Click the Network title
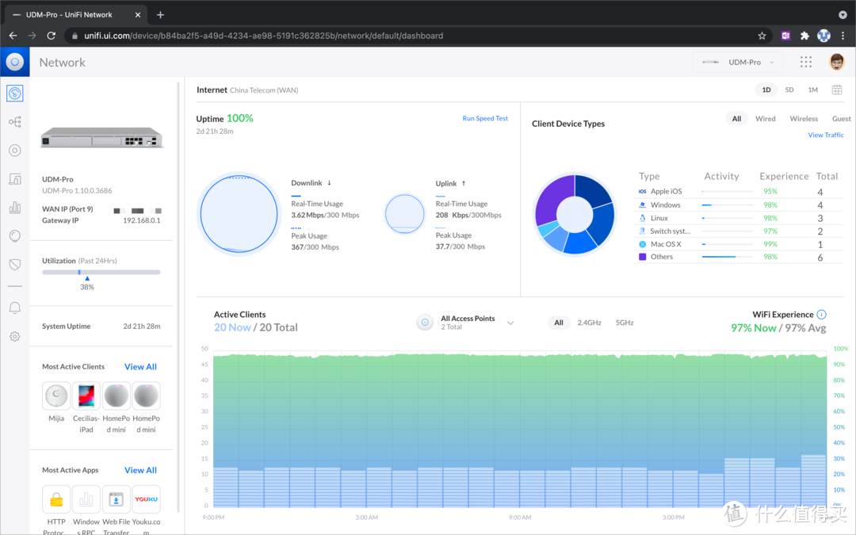 pyautogui.click(x=63, y=63)
